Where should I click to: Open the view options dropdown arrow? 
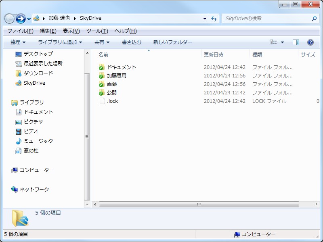click(281, 42)
